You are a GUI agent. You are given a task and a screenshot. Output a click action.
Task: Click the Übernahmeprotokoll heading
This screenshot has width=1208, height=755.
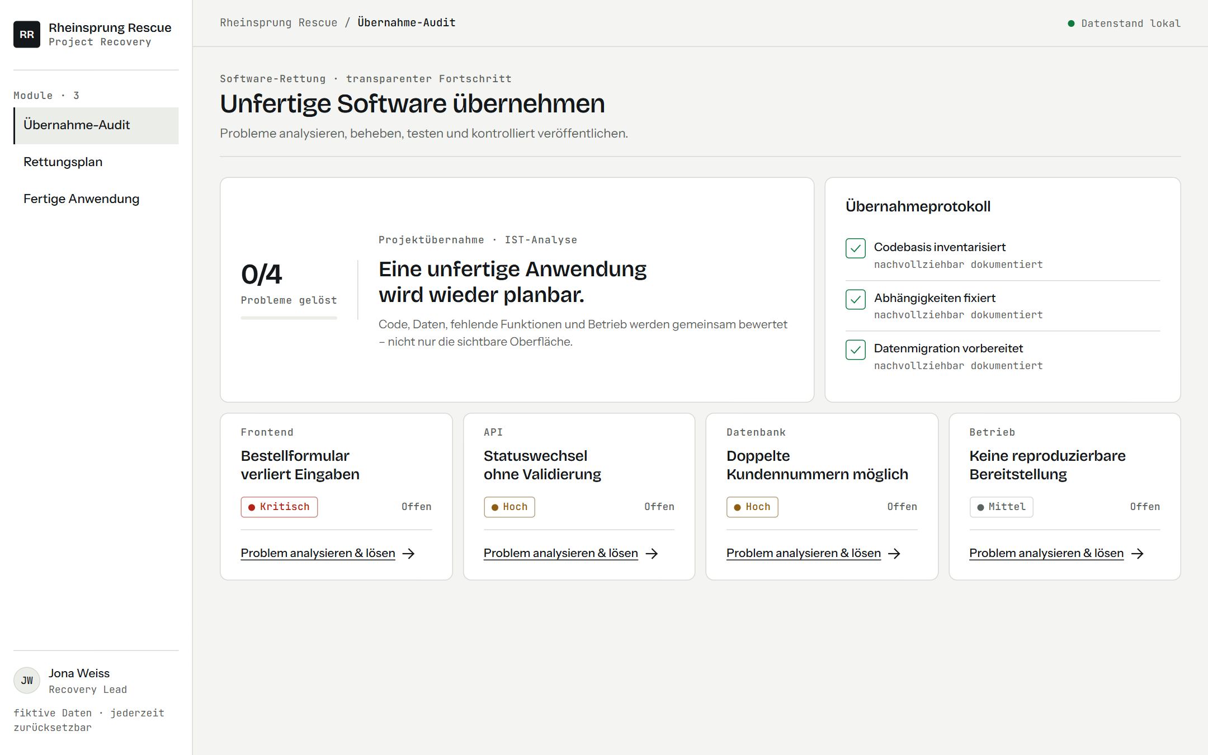918,206
